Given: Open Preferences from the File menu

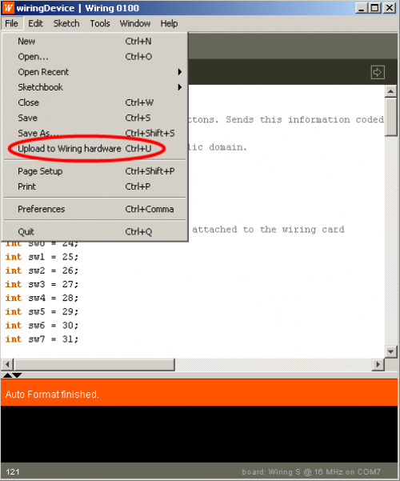Looking at the screenshot, I should 95,209.
